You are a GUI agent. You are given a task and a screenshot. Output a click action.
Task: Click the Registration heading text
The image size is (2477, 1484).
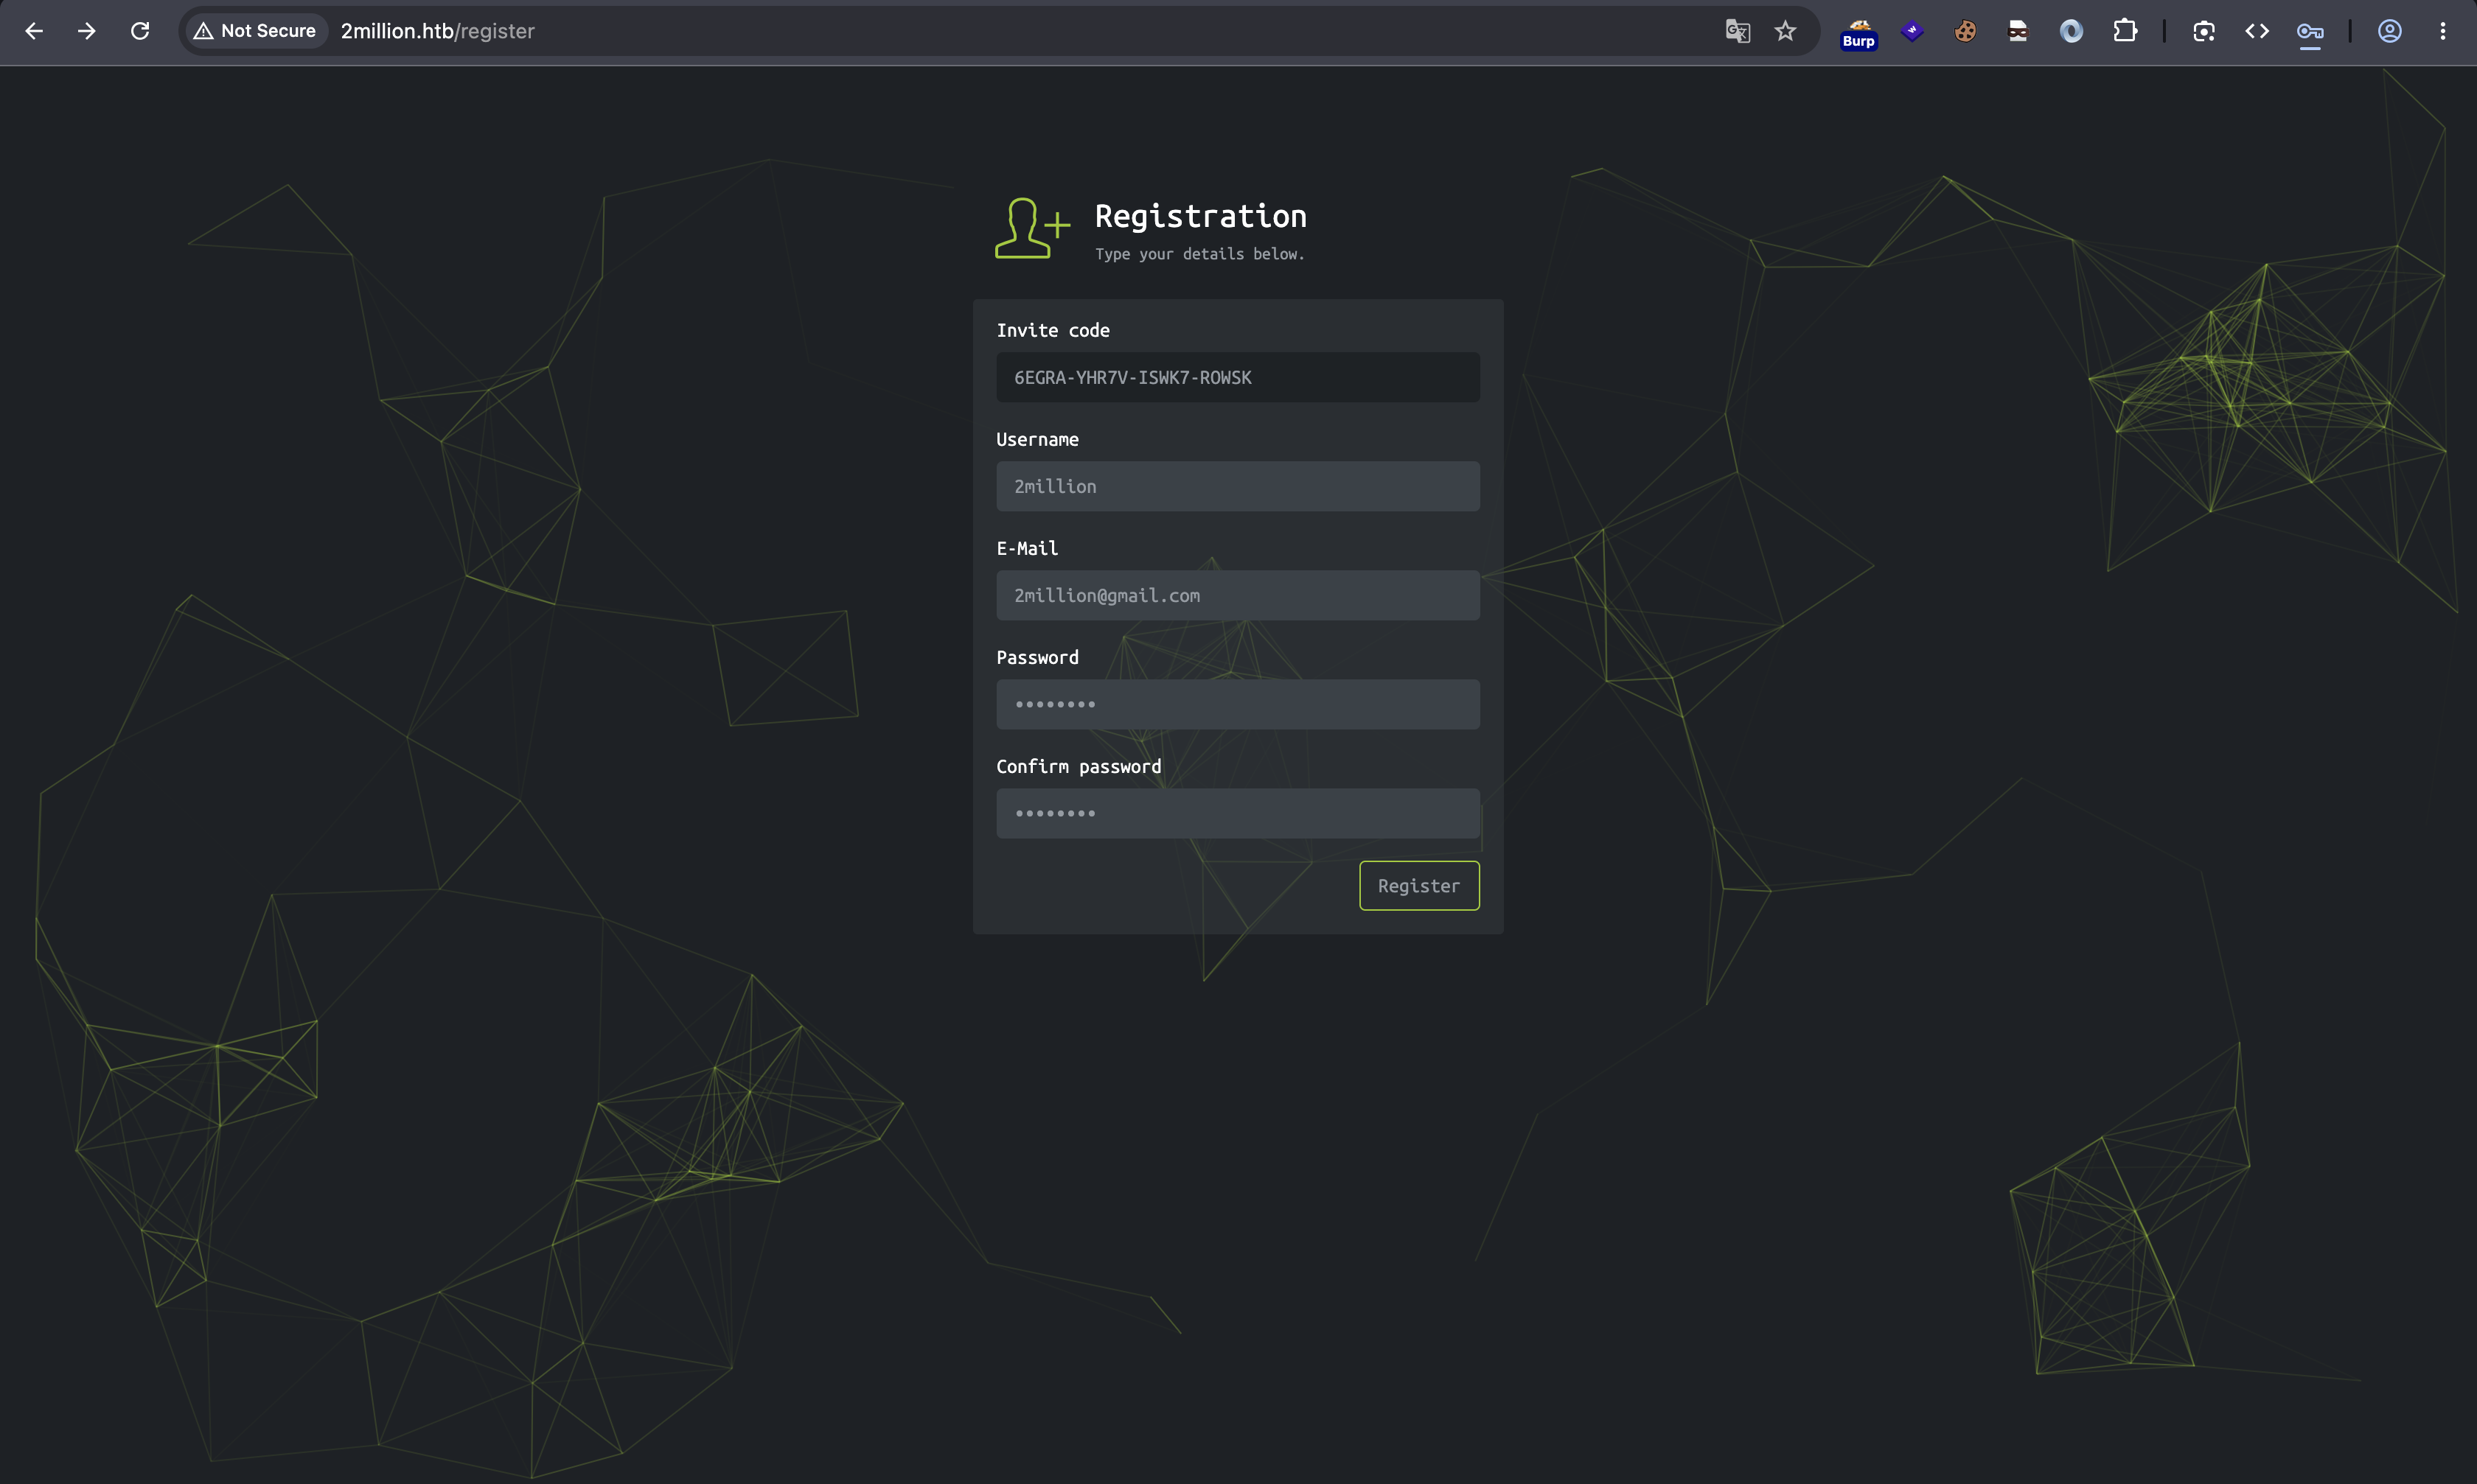click(x=1200, y=216)
